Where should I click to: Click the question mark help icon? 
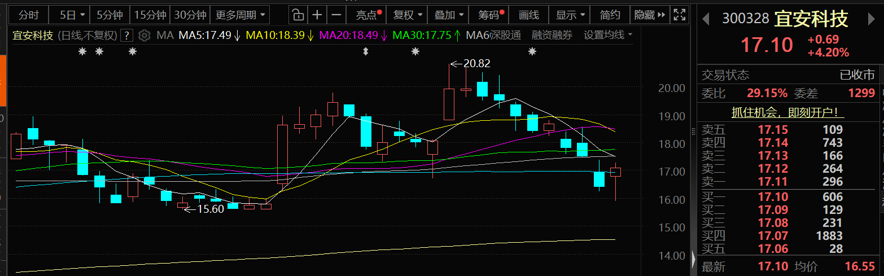click(x=126, y=36)
